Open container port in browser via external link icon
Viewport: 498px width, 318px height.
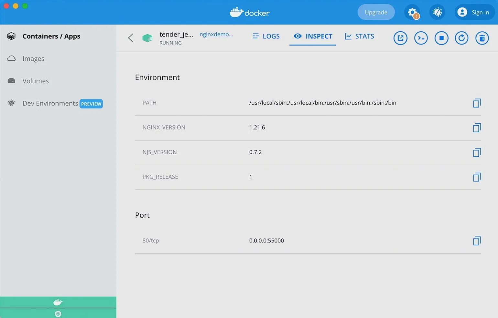400,38
